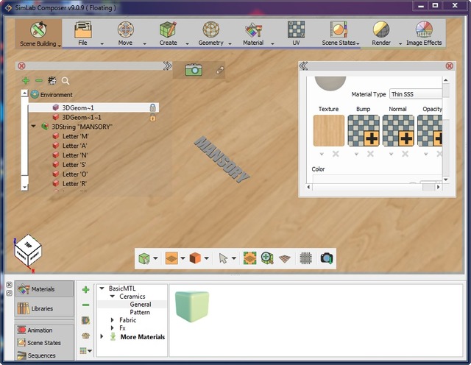Screen dimensions: 471x365
Task: Click the scene browser settings gear icon
Action: click(52, 80)
